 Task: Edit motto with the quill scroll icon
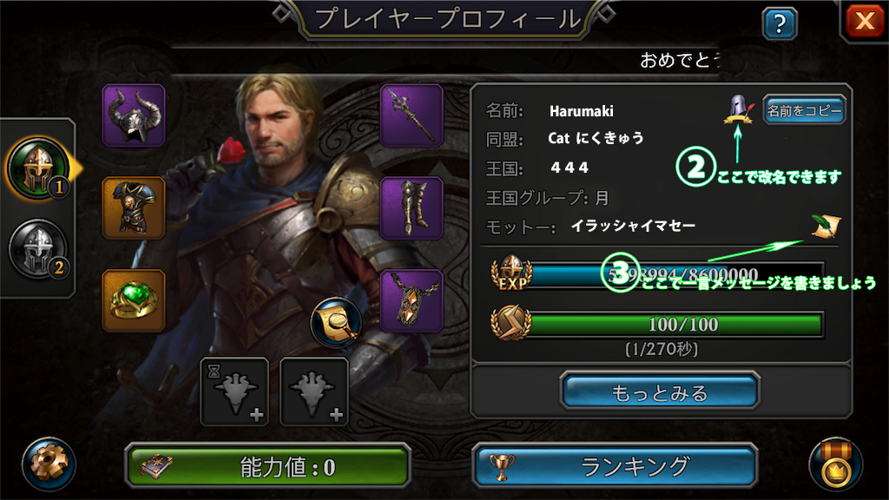point(826,227)
